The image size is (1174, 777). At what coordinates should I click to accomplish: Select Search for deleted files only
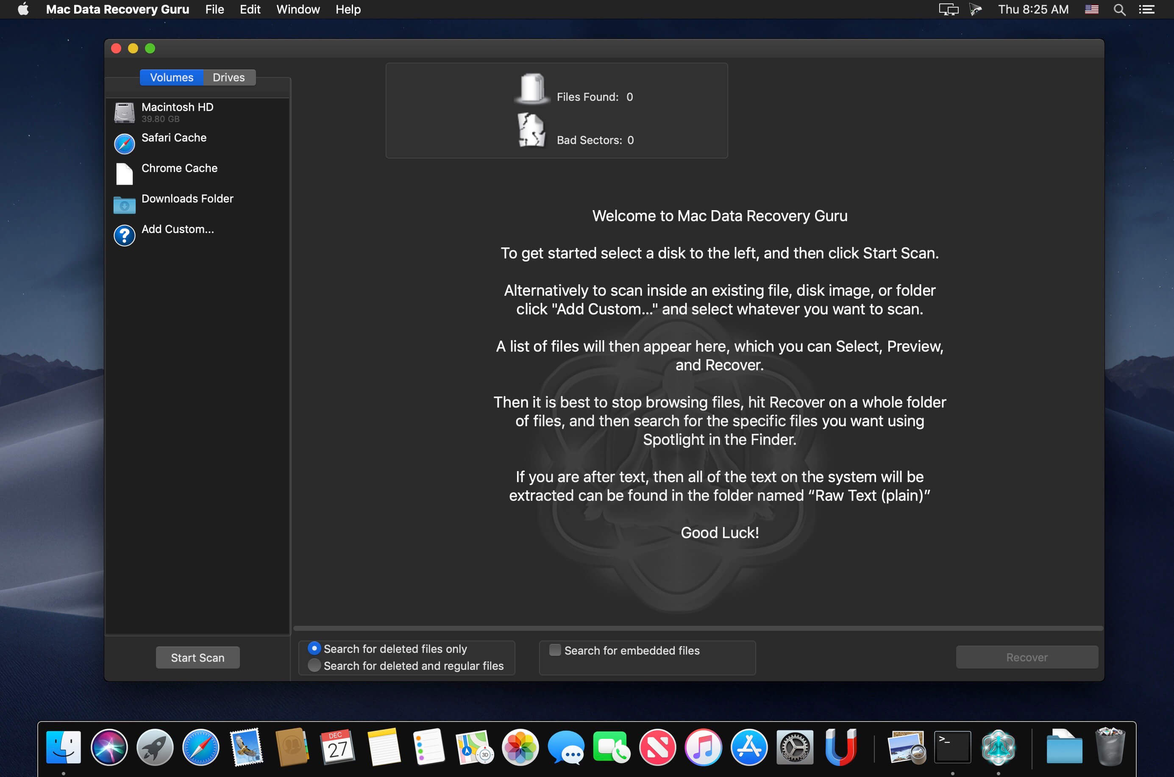click(388, 649)
